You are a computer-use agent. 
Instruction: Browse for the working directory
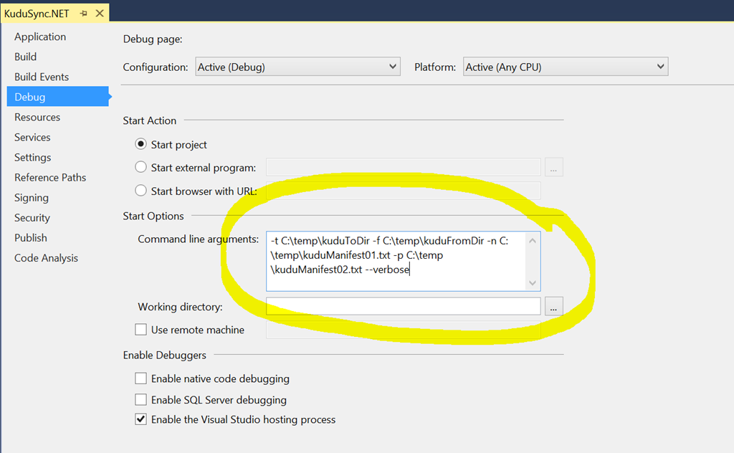[x=554, y=307]
